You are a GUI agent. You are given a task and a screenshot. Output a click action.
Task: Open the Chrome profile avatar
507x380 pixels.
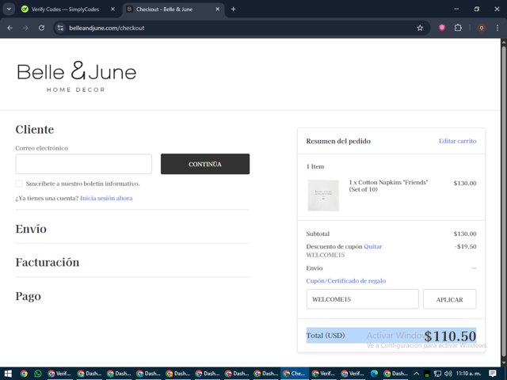[481, 28]
